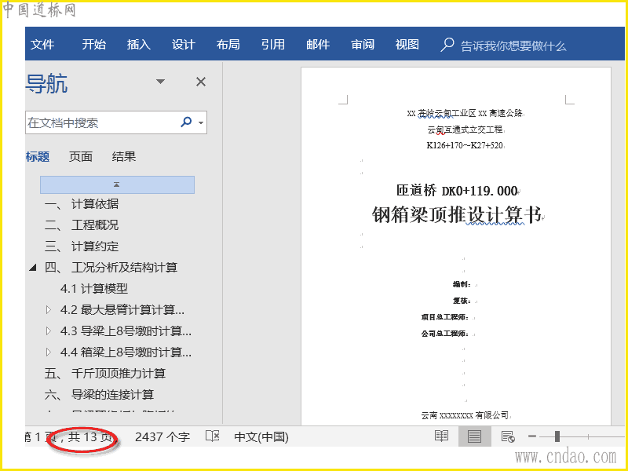Image resolution: width=628 pixels, height=471 pixels.
Task: Click the 复核: field in document
Action: point(462,301)
